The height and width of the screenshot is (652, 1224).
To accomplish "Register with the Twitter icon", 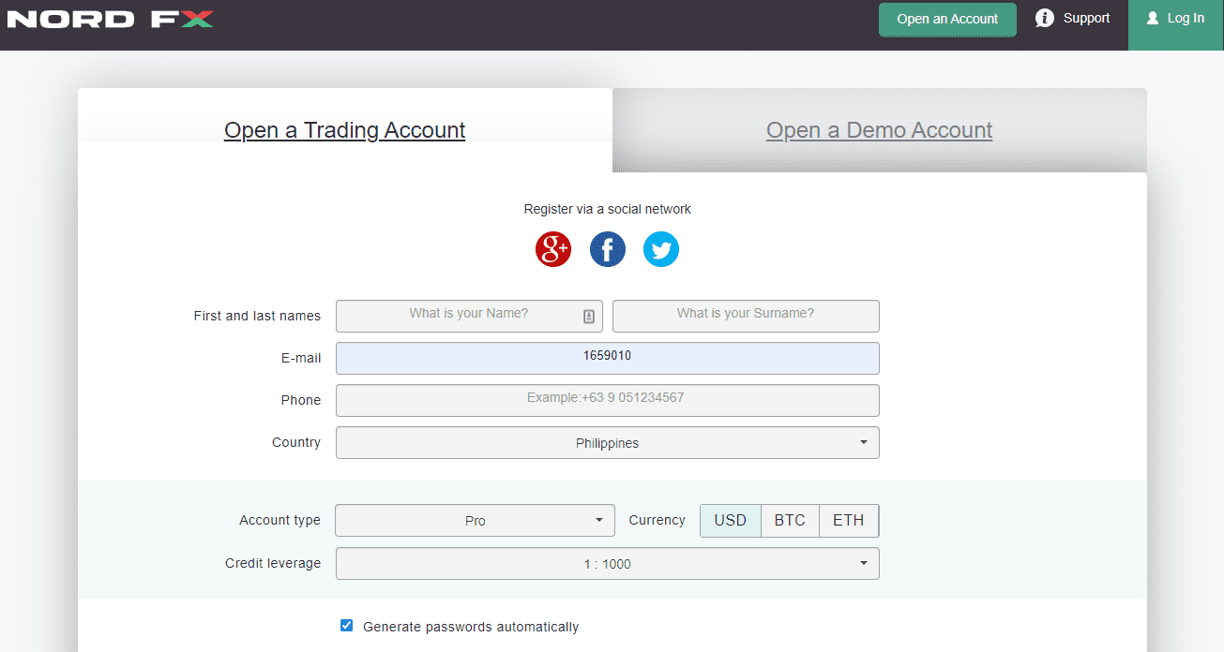I will pos(661,249).
